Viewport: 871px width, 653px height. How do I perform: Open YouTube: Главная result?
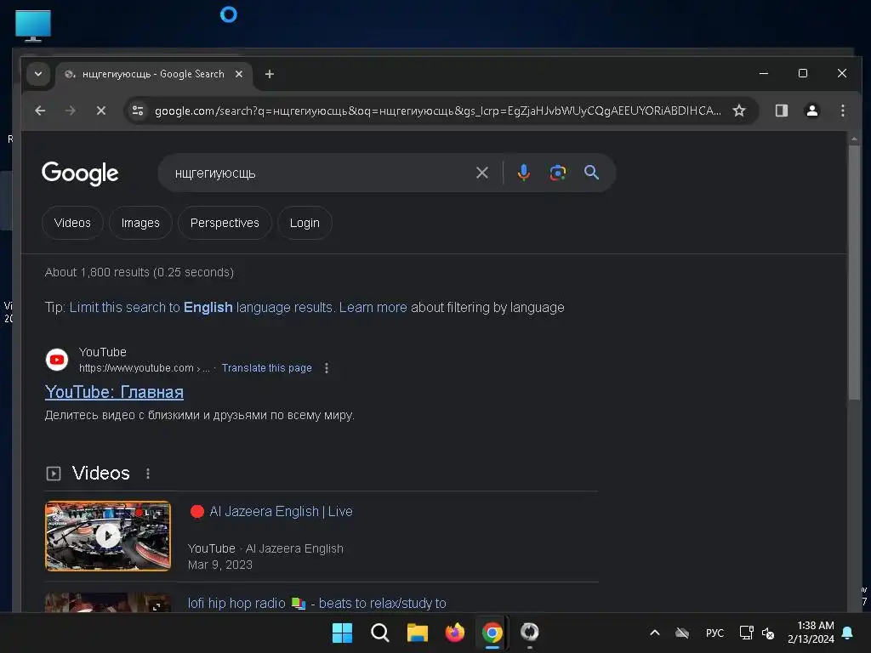[x=115, y=392]
